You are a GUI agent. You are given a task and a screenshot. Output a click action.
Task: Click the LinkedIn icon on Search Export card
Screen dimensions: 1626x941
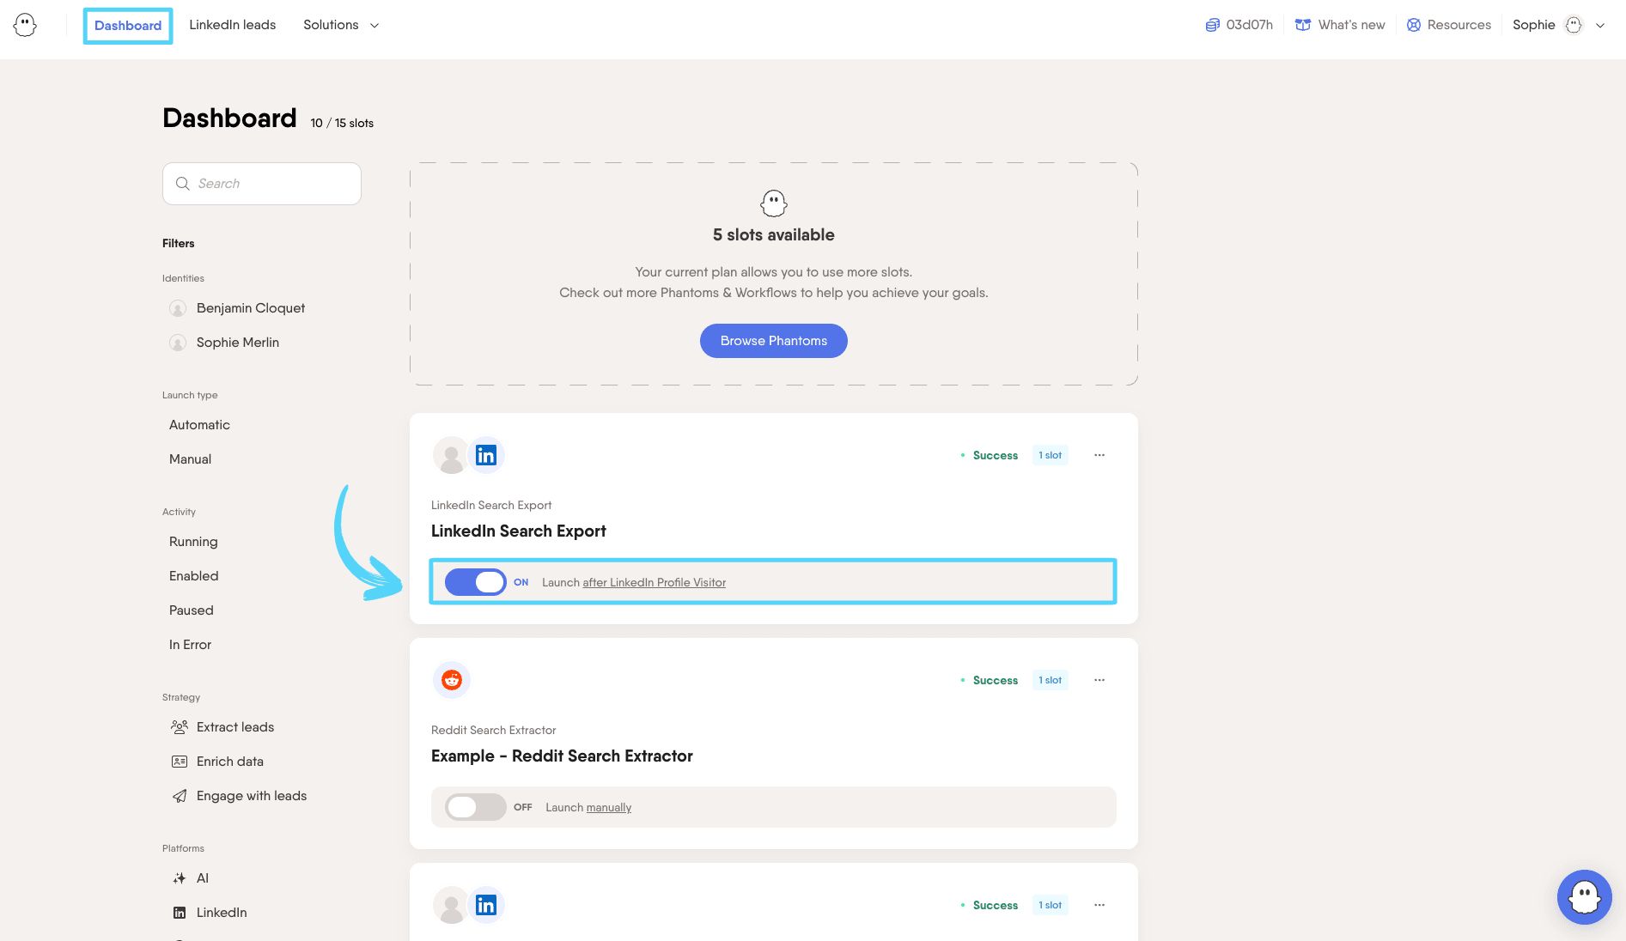click(x=486, y=455)
